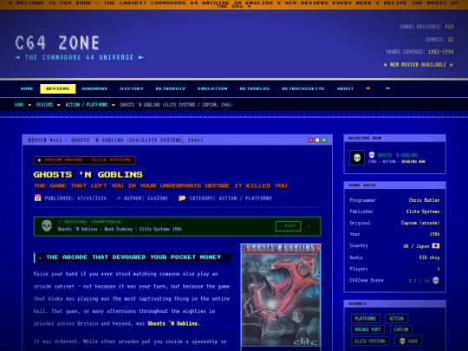468x351 pixels.
Task: Switch language with the second flag icon
Action: pos(387,88)
